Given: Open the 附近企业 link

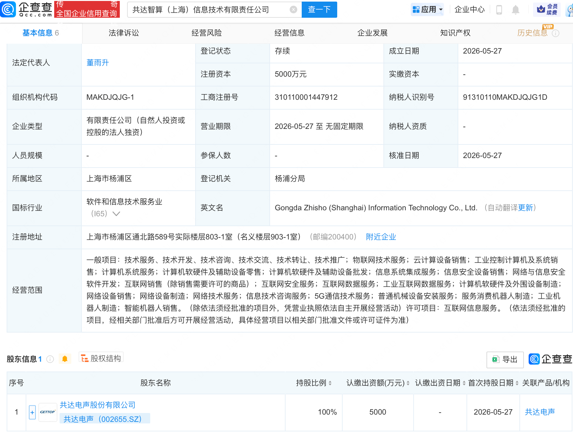Looking at the screenshot, I should point(381,237).
